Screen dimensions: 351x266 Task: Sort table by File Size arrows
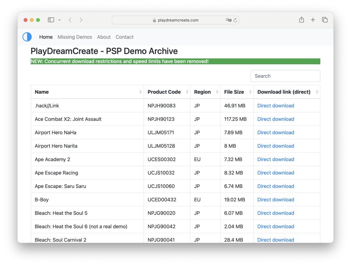(x=250, y=92)
